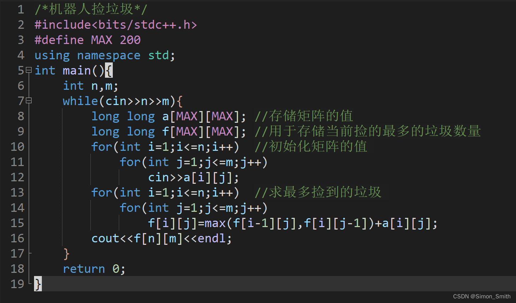This screenshot has height=303, width=516.
Task: Click the comment '//存储矩阵的值'
Action: click(x=304, y=116)
